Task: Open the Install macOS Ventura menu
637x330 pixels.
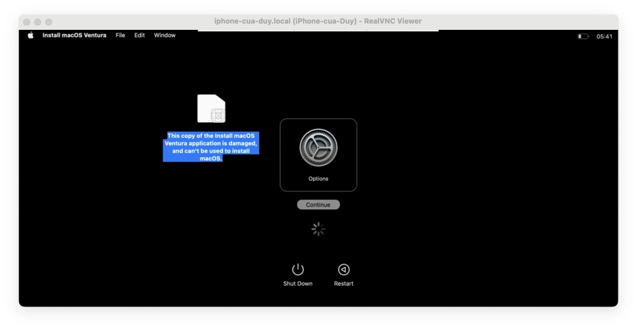Action: click(x=74, y=36)
